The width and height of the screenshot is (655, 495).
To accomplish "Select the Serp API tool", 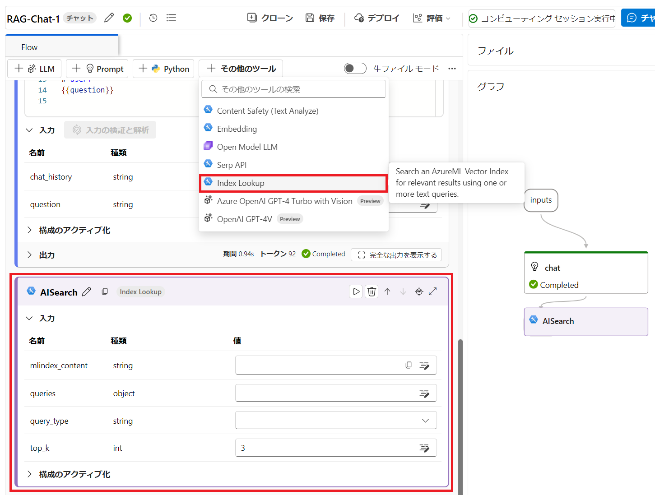I will coord(293,165).
